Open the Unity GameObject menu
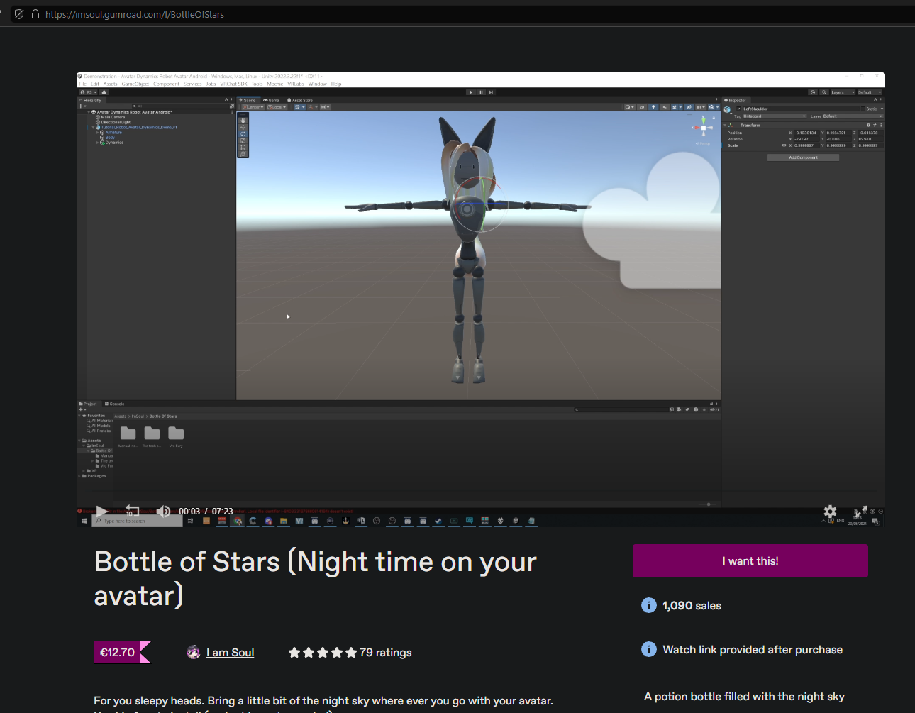This screenshot has height=713, width=915. pos(135,84)
